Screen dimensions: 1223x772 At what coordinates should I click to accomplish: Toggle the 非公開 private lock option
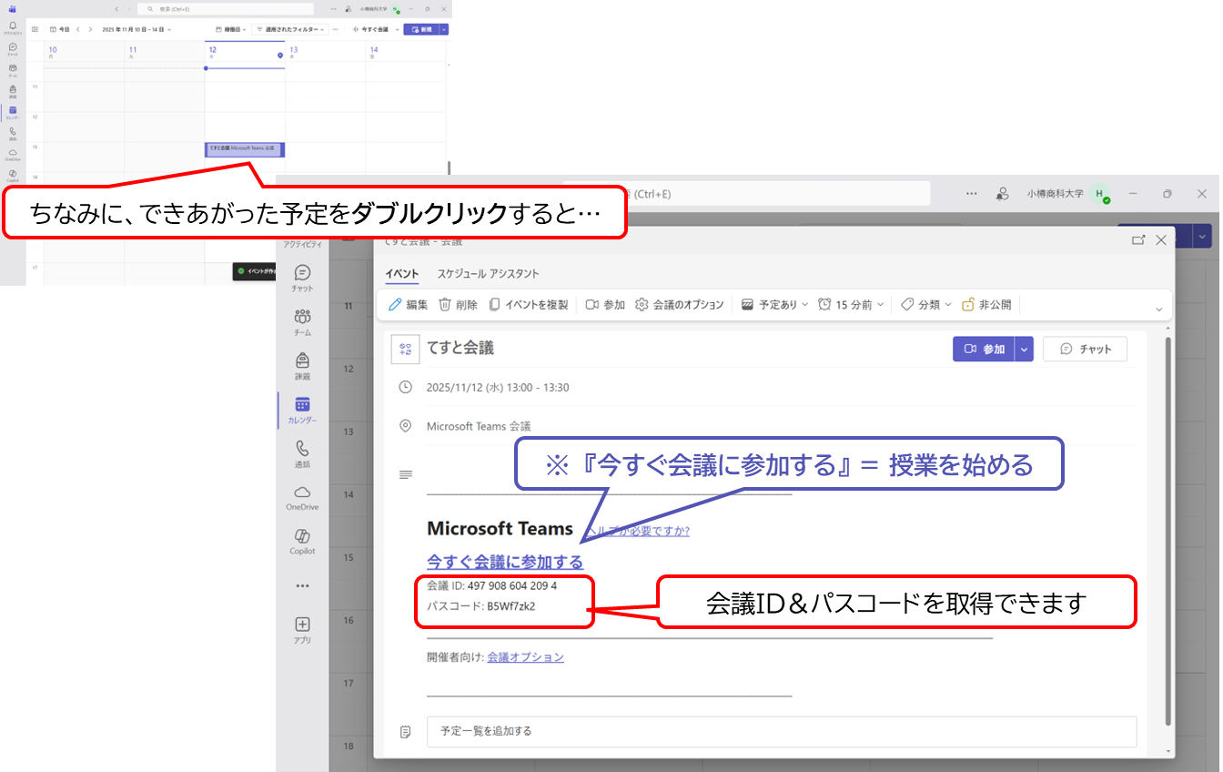986,305
